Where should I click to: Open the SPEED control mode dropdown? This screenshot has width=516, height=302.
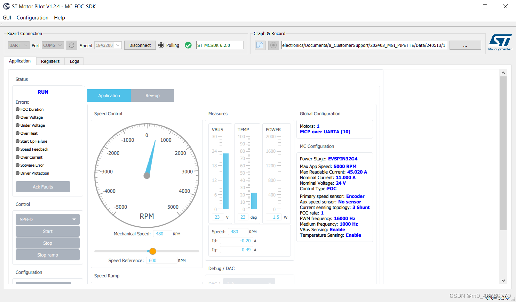[x=48, y=219]
